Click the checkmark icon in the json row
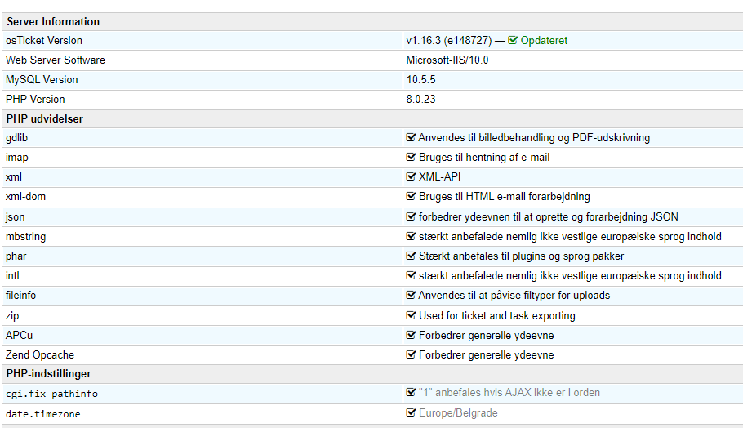 click(412, 216)
